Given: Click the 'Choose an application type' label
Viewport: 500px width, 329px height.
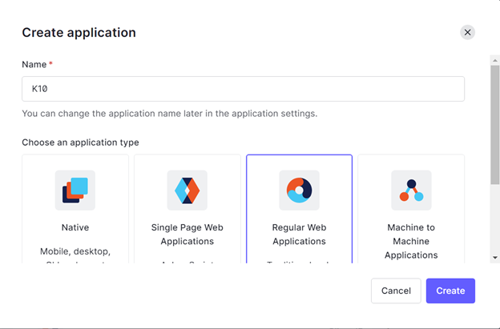Looking at the screenshot, I should click(x=80, y=142).
